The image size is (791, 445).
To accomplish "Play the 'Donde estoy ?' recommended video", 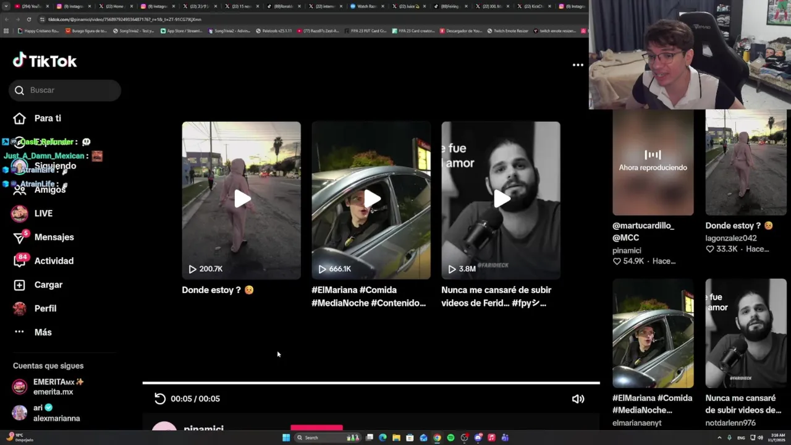I will point(241,199).
